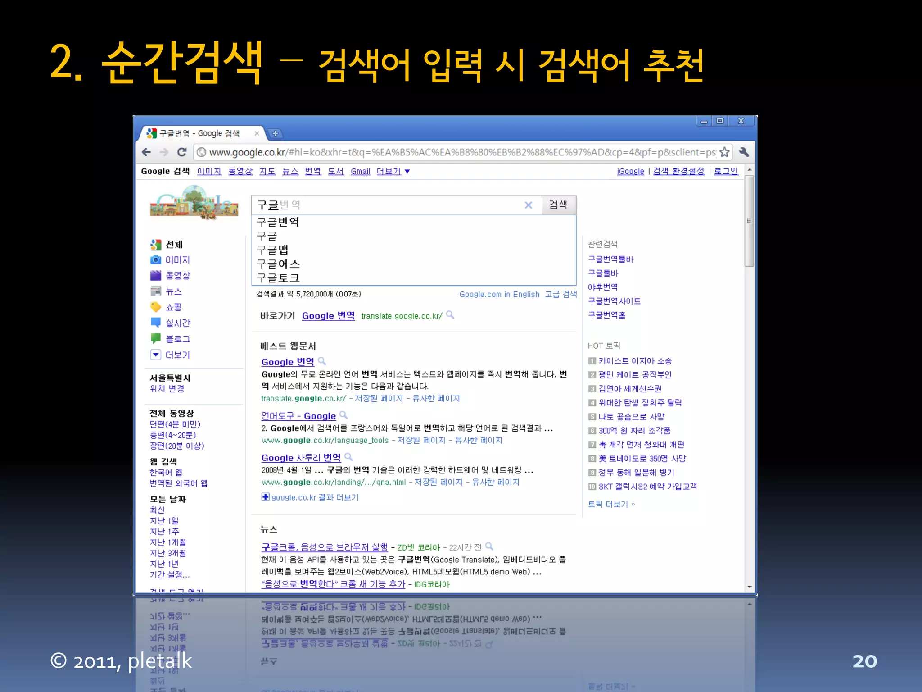Viewport: 922px width, 692px height.
Task: Click magnifier preview icon beside 언어도구 - Google
Action: coord(343,415)
